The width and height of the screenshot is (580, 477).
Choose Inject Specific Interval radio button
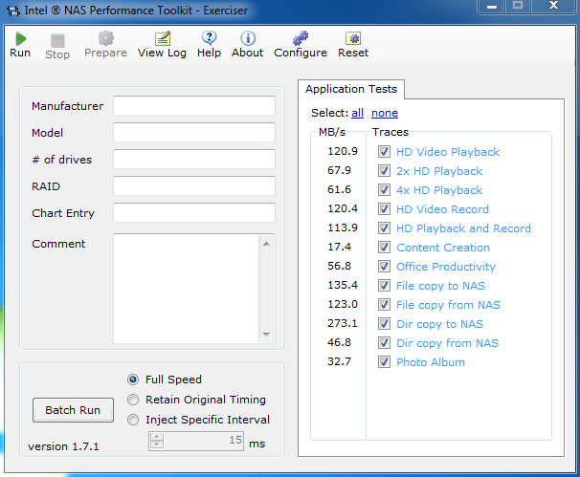point(134,420)
